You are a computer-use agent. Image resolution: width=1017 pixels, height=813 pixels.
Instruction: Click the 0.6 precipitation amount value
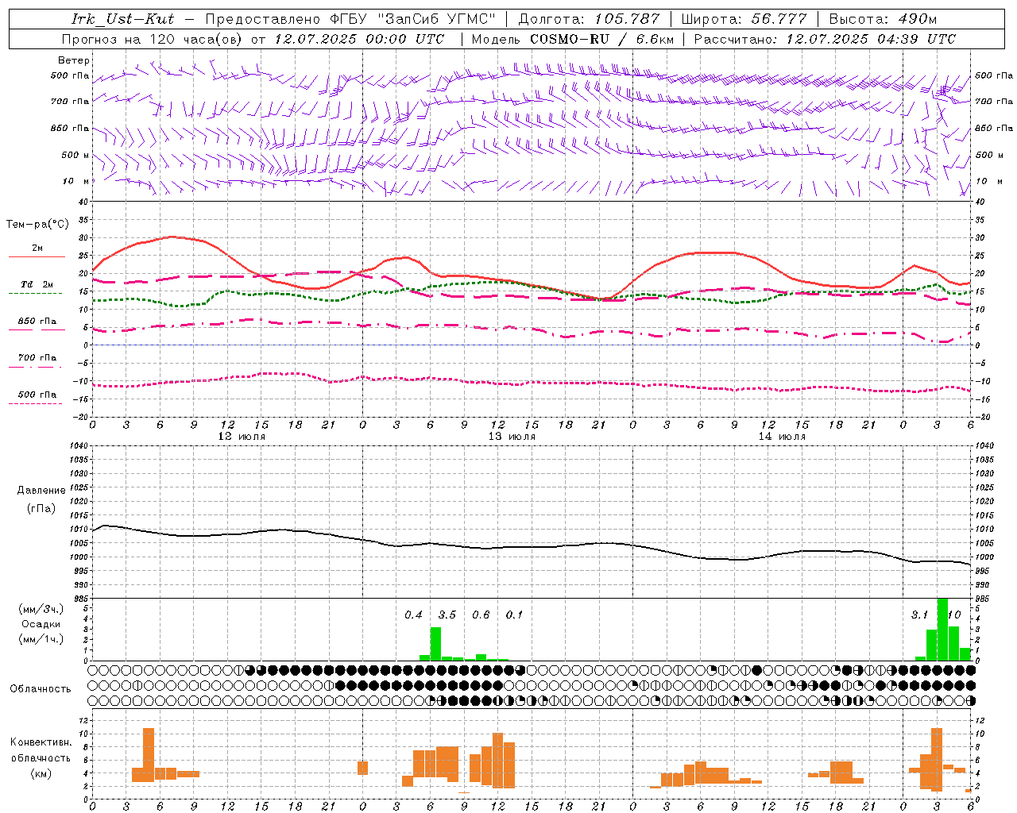[481, 615]
